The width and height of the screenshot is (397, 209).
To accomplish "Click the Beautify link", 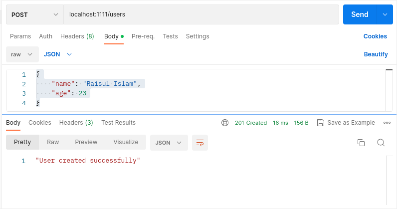I will [376, 54].
